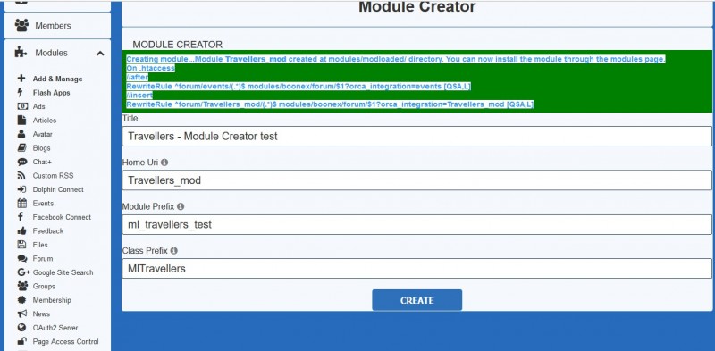
Task: Click the info icon next to Class Prefix
Action: coord(173,251)
